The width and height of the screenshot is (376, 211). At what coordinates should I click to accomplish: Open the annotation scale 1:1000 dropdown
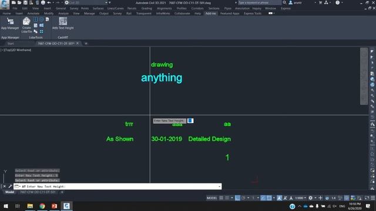[x=301, y=198]
